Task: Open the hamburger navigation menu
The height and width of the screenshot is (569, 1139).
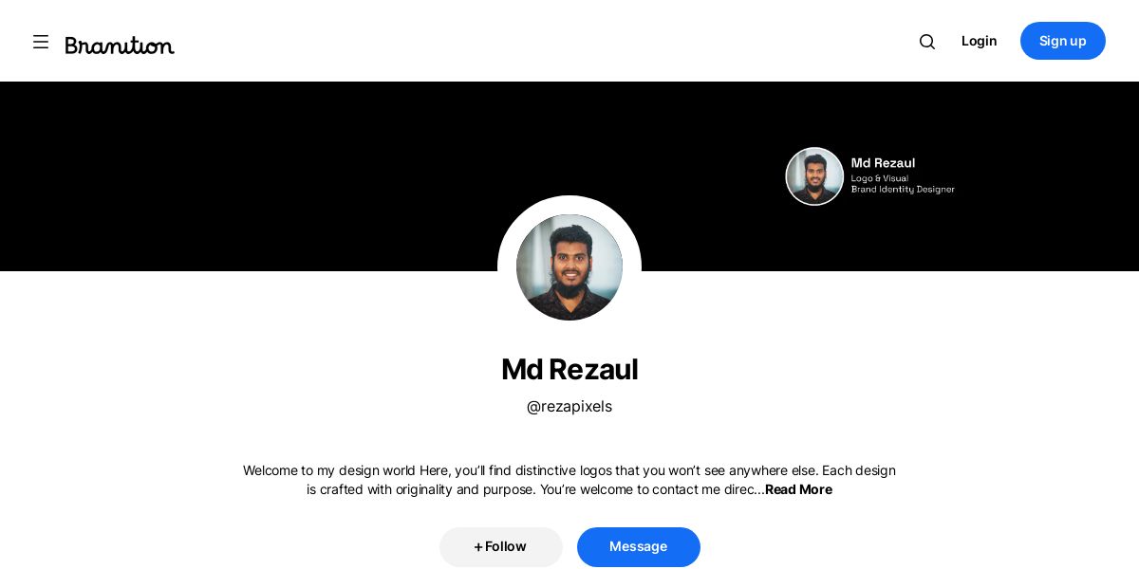Action: (x=41, y=42)
